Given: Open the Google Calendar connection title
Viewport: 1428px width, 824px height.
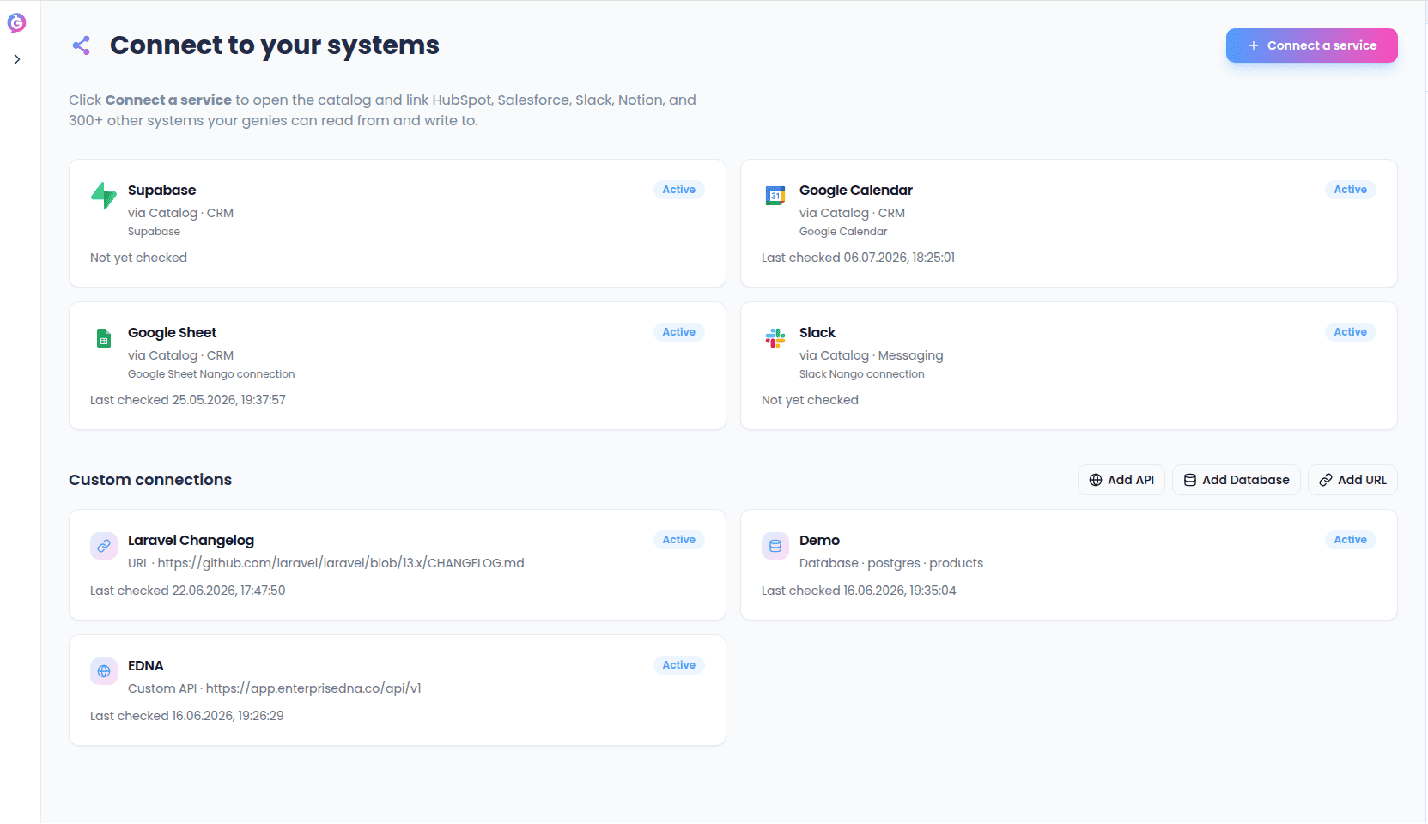Looking at the screenshot, I should (x=855, y=191).
